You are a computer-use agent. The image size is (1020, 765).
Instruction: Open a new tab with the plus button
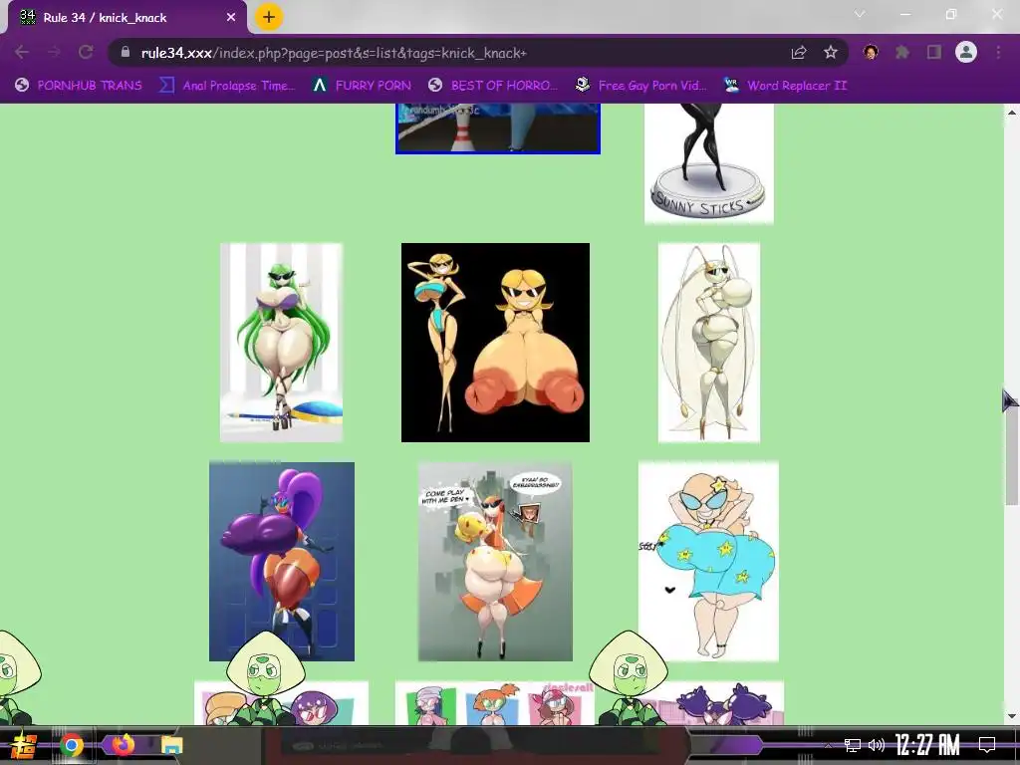[x=269, y=17]
